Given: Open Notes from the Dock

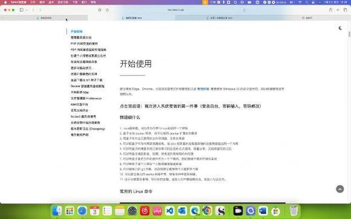Looking at the screenshot, I should coord(120,211).
